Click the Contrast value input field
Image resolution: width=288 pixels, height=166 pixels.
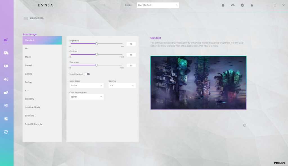coord(131,55)
